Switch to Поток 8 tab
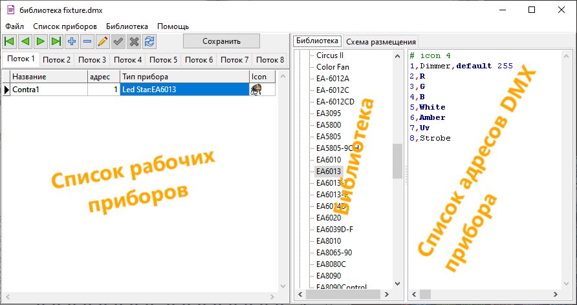The width and height of the screenshot is (577, 305). point(270,59)
